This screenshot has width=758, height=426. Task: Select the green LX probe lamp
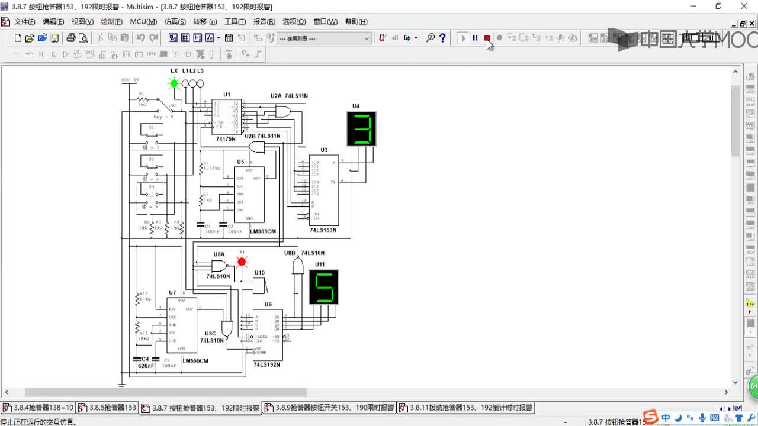pyautogui.click(x=174, y=83)
